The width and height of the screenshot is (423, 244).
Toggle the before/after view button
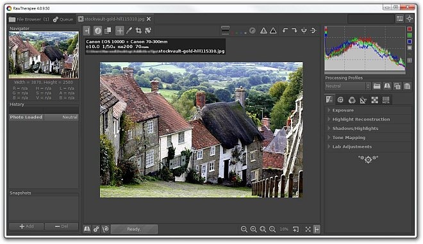[108, 31]
